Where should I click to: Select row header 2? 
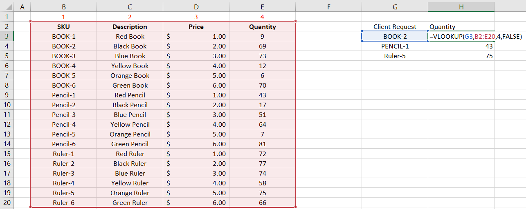(7, 26)
